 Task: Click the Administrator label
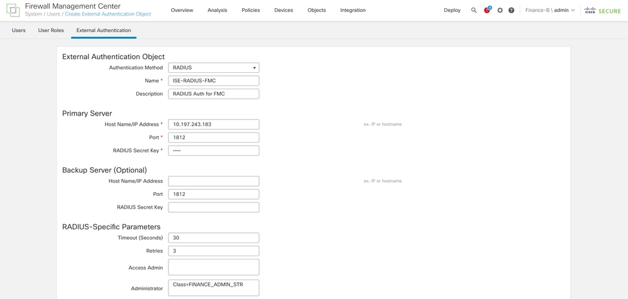[146, 288]
